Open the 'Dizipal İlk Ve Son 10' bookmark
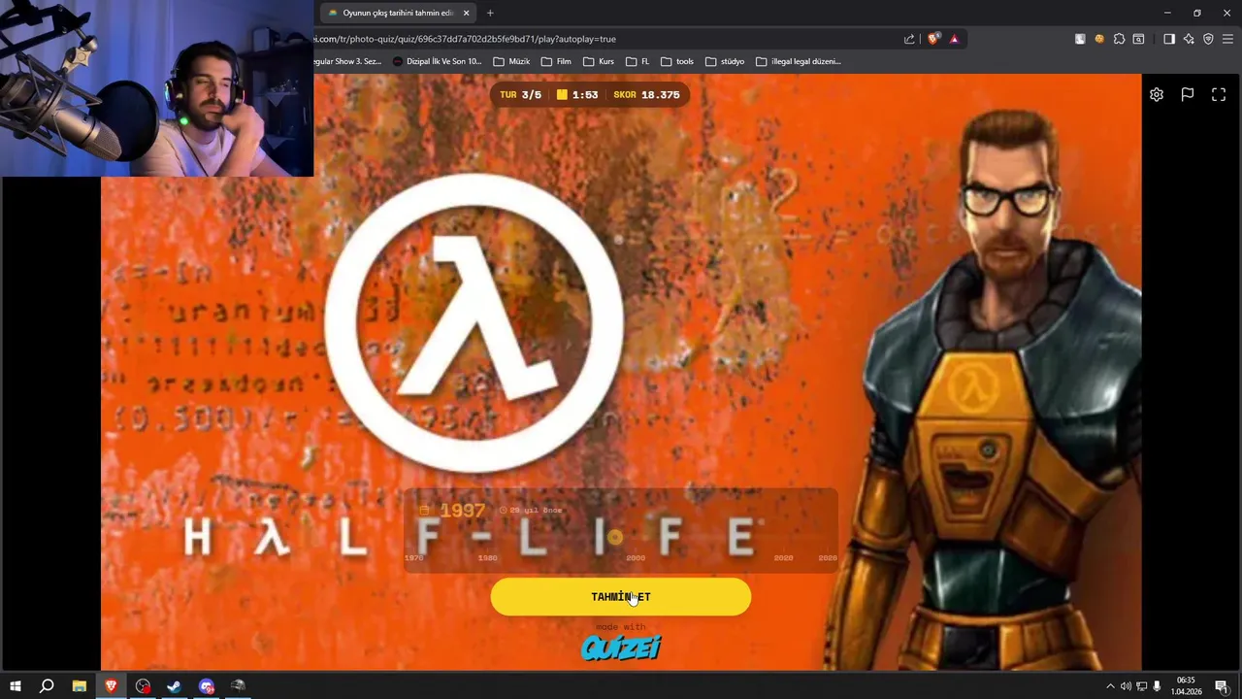1242x699 pixels. coord(438,61)
